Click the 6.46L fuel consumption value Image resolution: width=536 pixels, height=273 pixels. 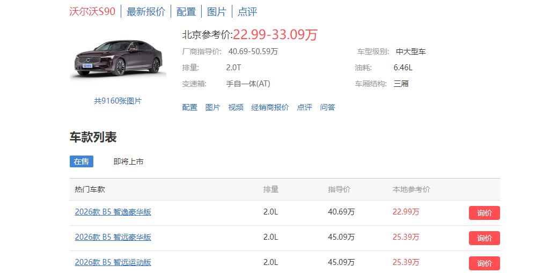(403, 68)
